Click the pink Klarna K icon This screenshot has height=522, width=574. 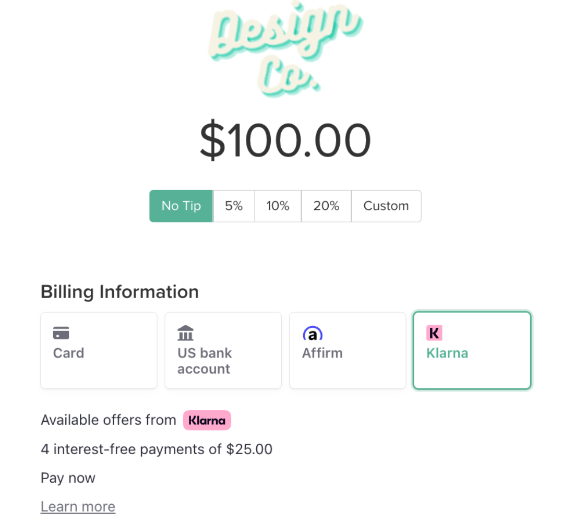[x=434, y=333]
